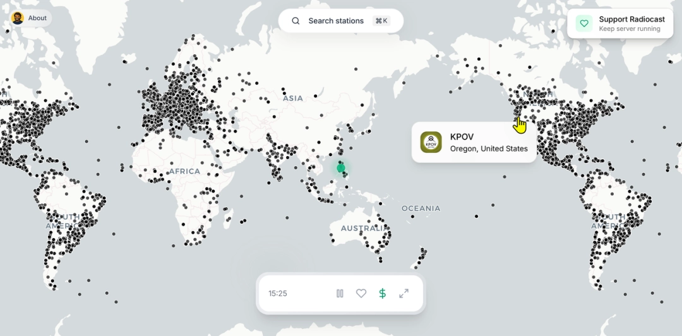Click the ASIA map label
682x336 pixels.
(x=293, y=99)
